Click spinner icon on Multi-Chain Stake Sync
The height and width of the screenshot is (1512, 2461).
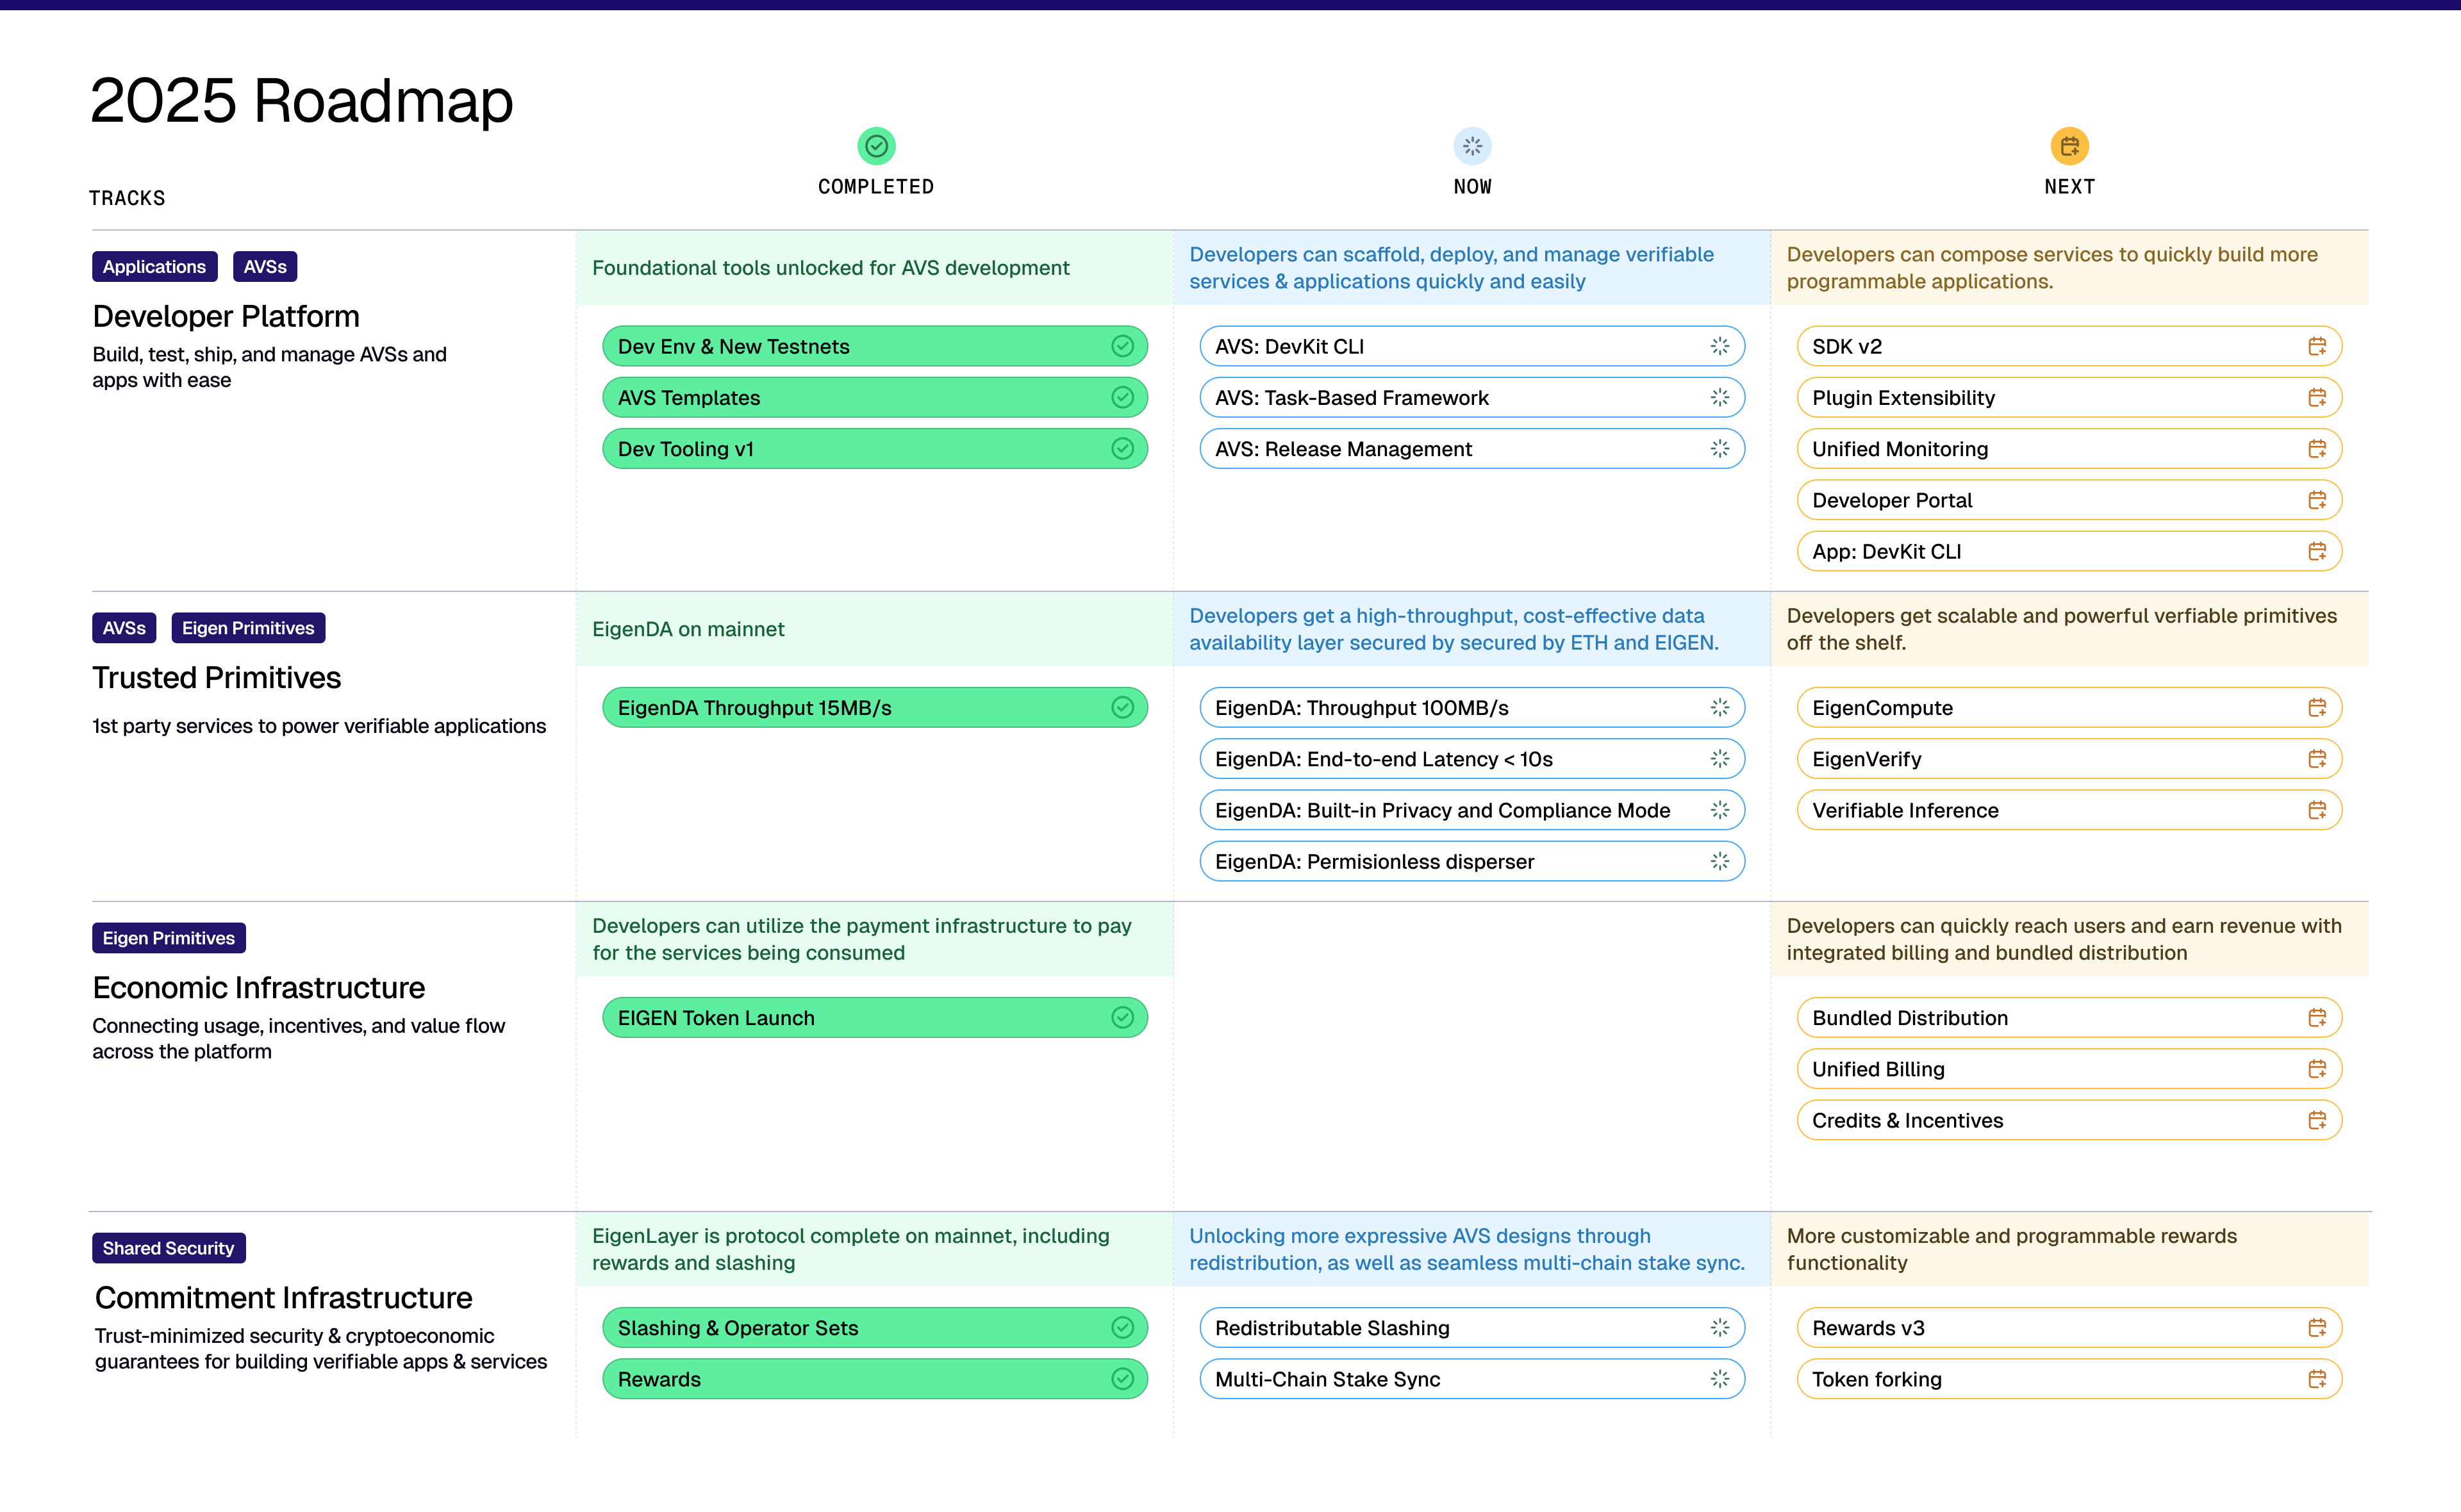point(1719,1379)
